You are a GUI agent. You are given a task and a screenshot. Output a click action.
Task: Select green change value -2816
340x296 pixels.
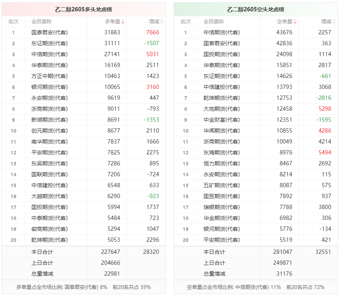click(324, 98)
